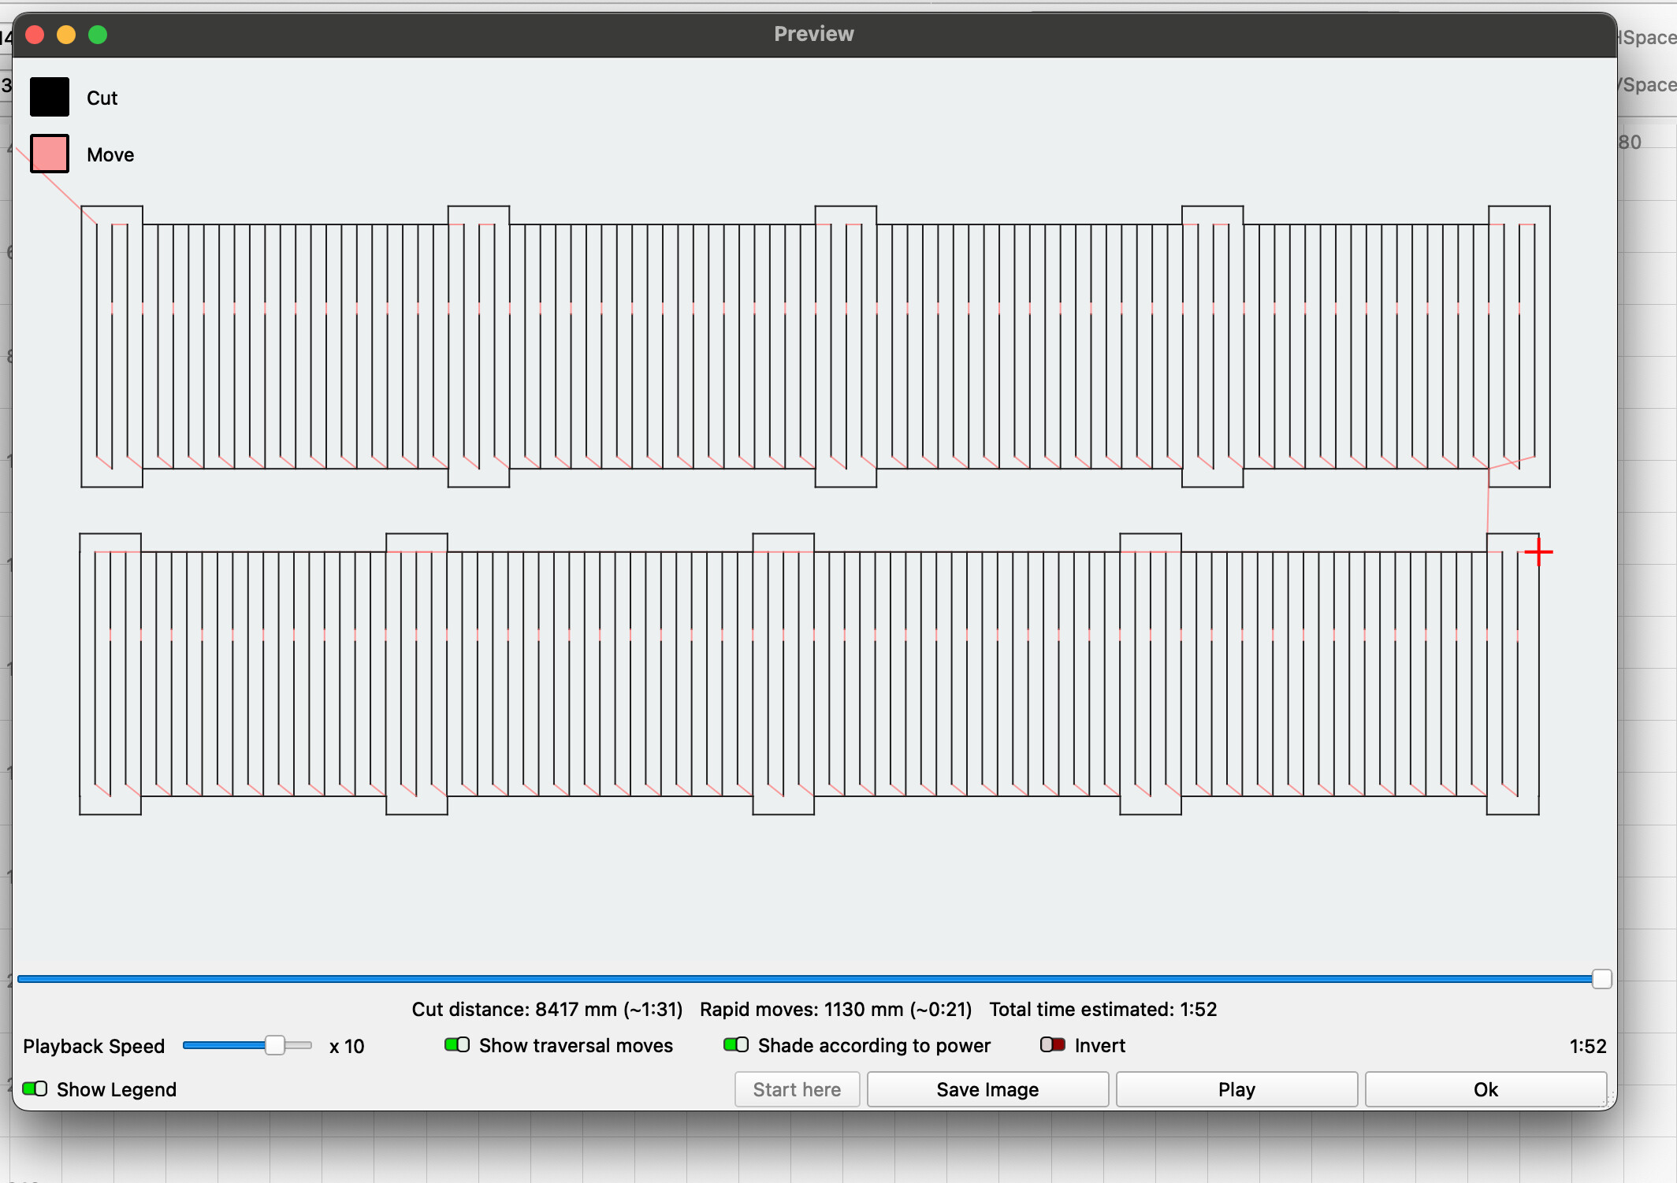Click the Cut legend label
This screenshot has width=1677, height=1183.
(x=102, y=98)
